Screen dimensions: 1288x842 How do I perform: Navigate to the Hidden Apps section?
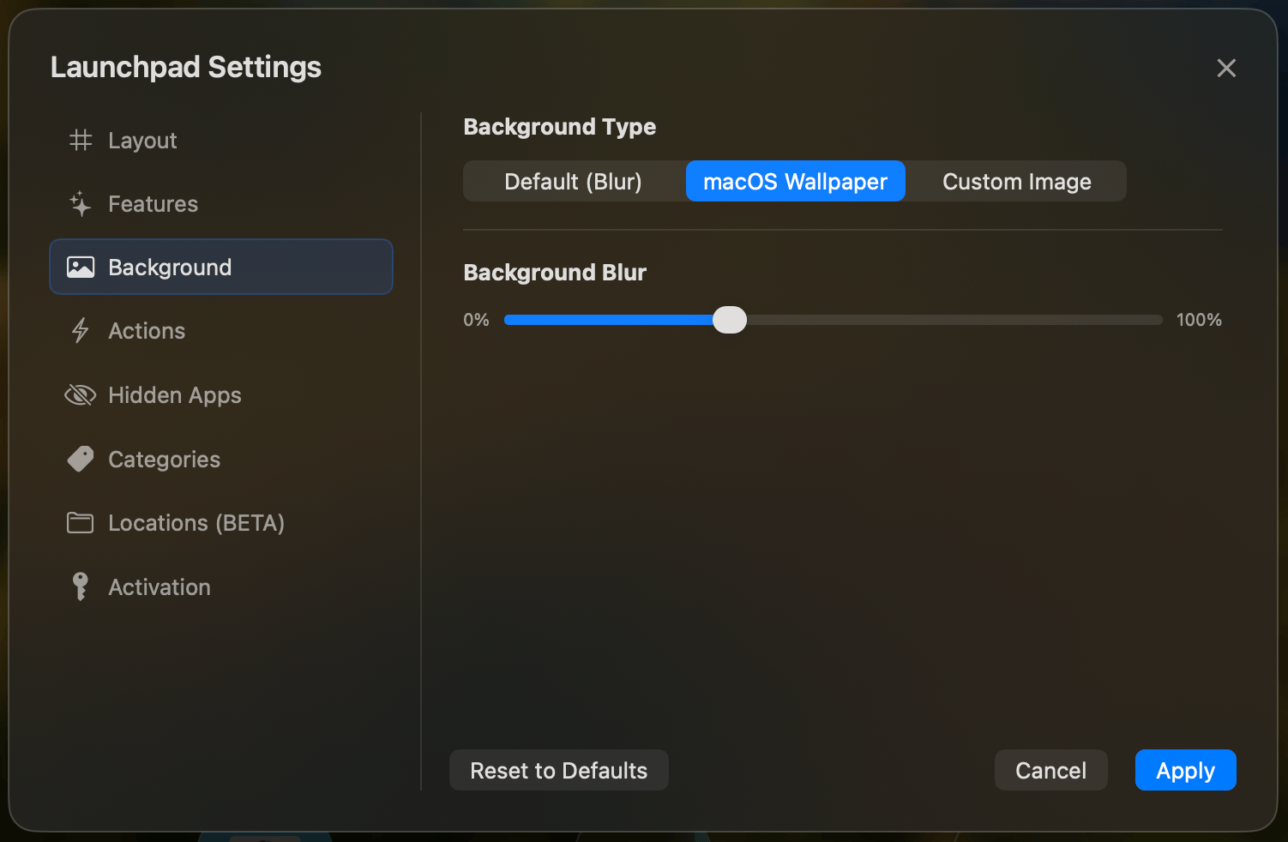tap(175, 394)
